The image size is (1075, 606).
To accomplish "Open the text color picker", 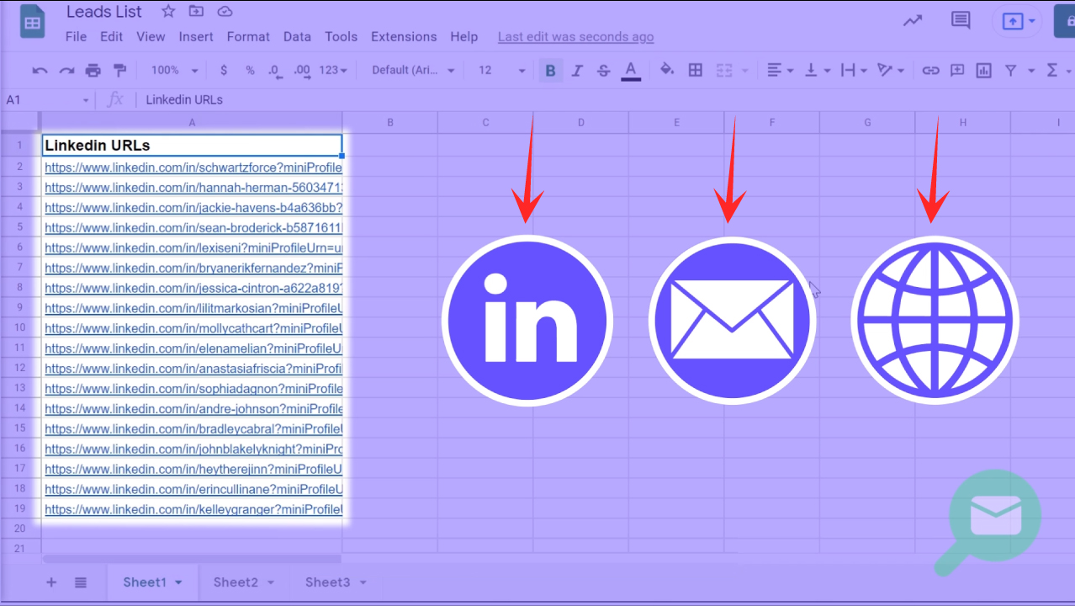I will tap(631, 71).
